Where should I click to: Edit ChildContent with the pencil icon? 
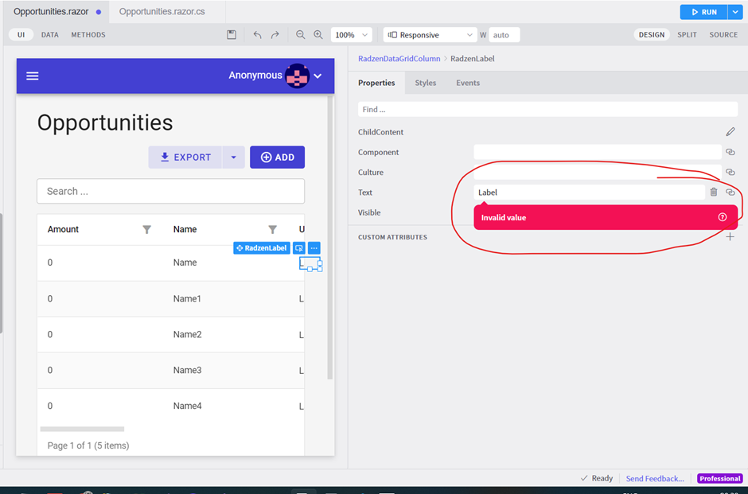click(730, 131)
